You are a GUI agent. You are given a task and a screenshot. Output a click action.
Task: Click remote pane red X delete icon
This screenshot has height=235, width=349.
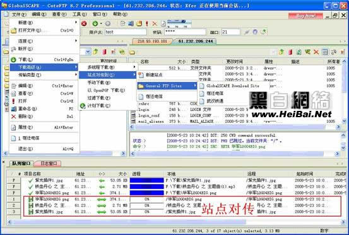click(316, 52)
